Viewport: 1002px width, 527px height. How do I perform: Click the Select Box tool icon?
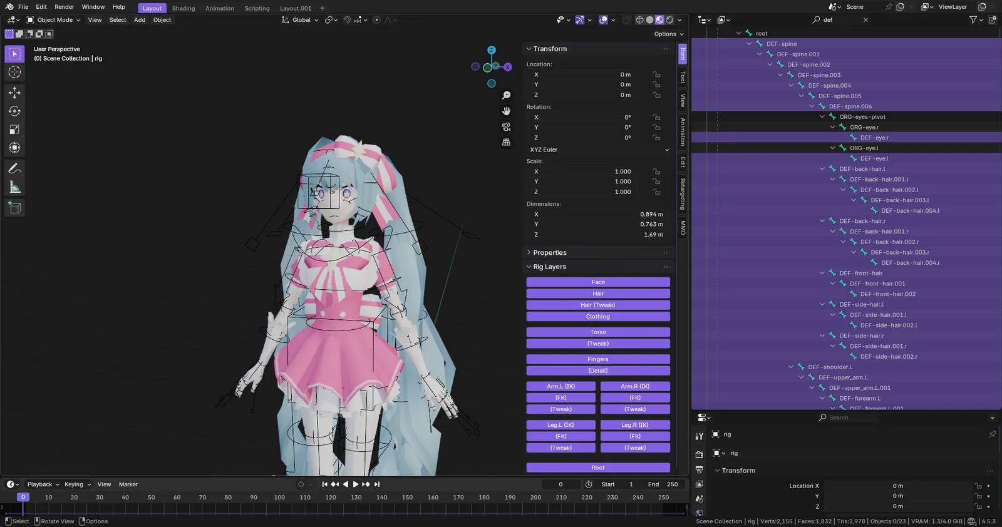coord(14,54)
